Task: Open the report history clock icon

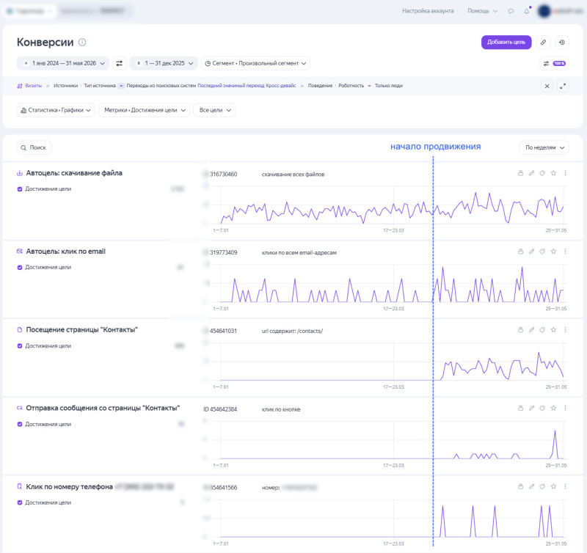Action: coord(562,43)
